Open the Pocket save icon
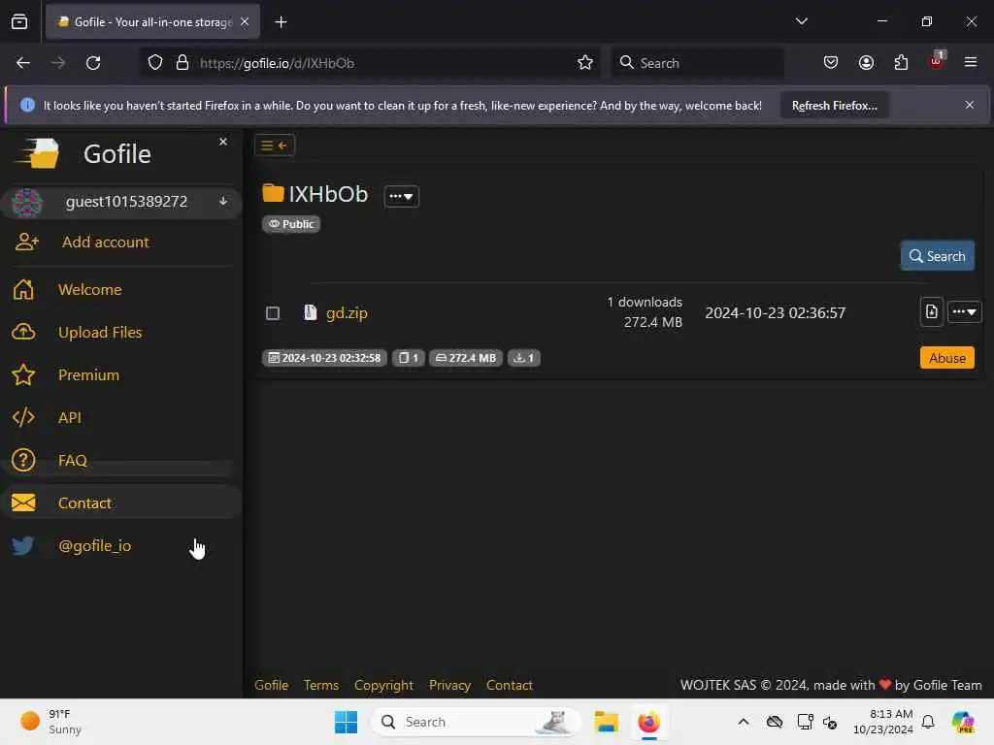This screenshot has height=745, width=994. pyautogui.click(x=831, y=63)
